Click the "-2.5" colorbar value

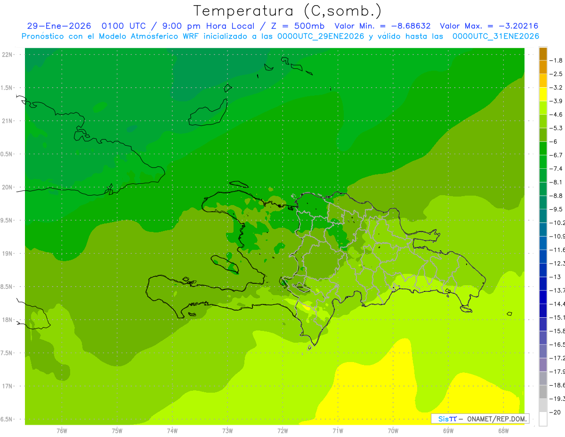[556, 74]
